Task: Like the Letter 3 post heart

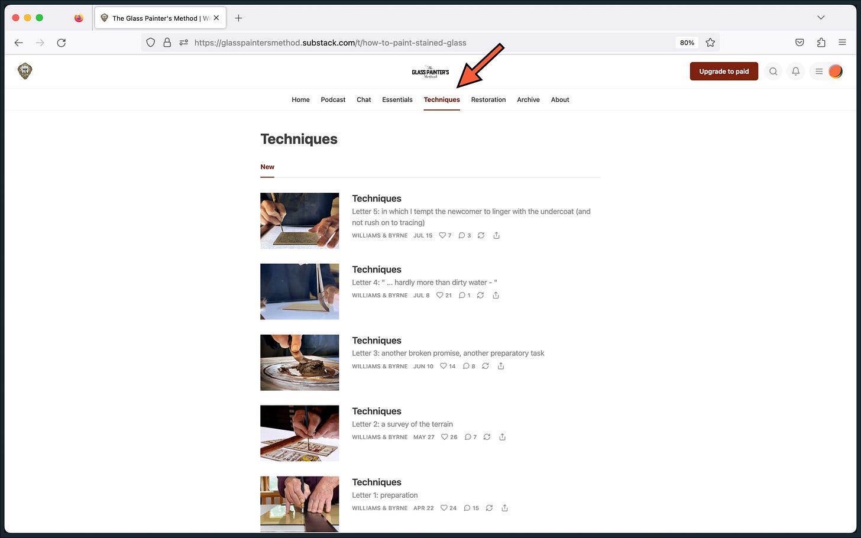Action: [448, 366]
